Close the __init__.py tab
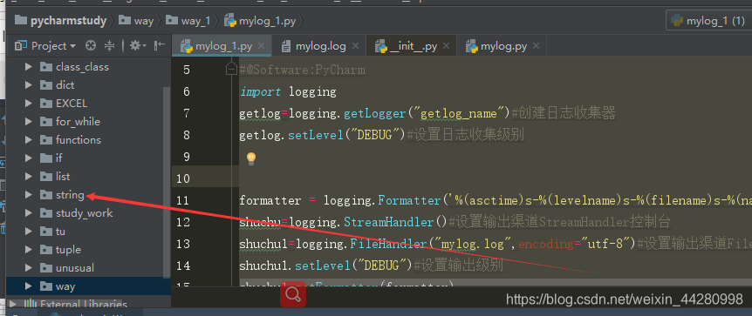 point(447,46)
